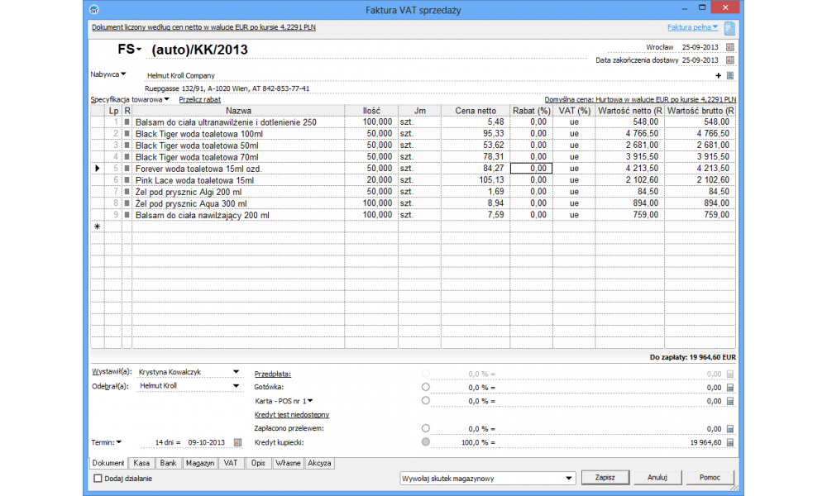The width and height of the screenshot is (827, 496).
Task: Open calculator icon for Kredyt kupiecki amount
Action: pyautogui.click(x=730, y=443)
